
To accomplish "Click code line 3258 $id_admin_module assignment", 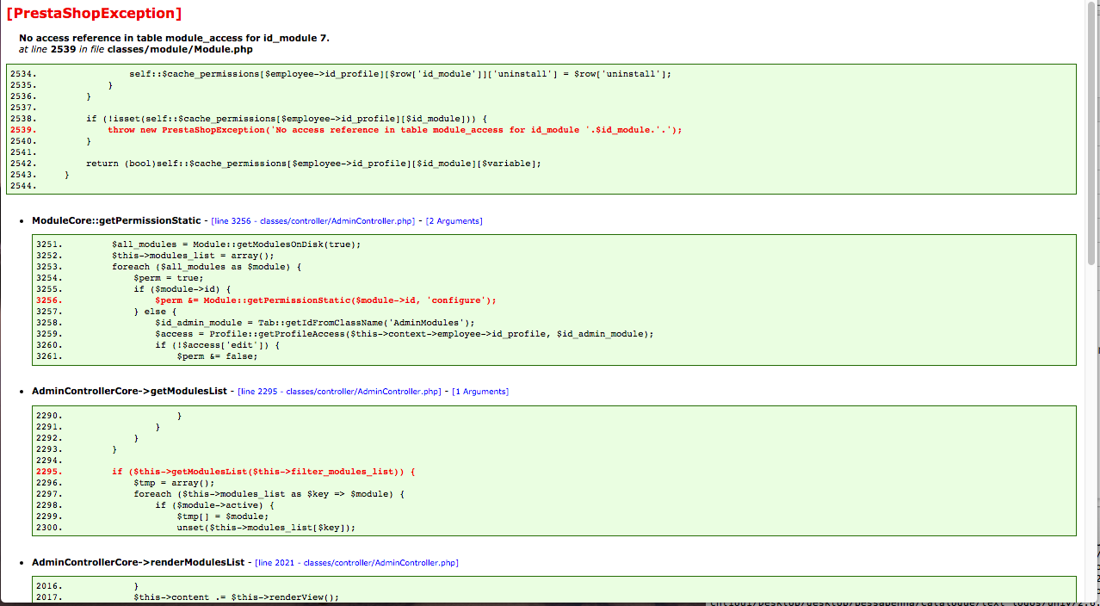I will click(x=315, y=323).
